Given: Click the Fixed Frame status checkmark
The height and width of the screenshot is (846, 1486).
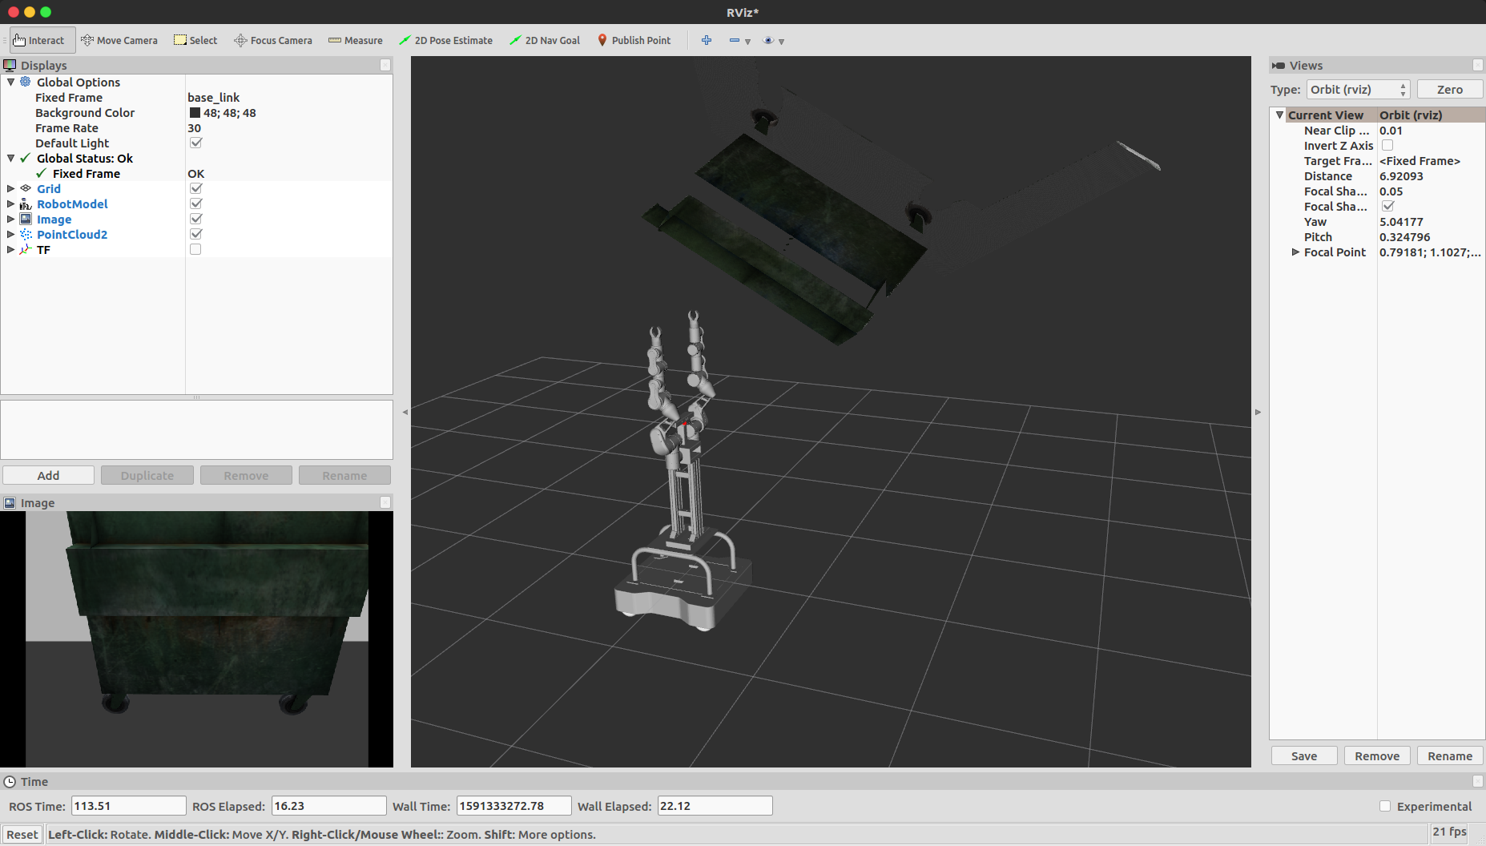Looking at the screenshot, I should pyautogui.click(x=42, y=173).
